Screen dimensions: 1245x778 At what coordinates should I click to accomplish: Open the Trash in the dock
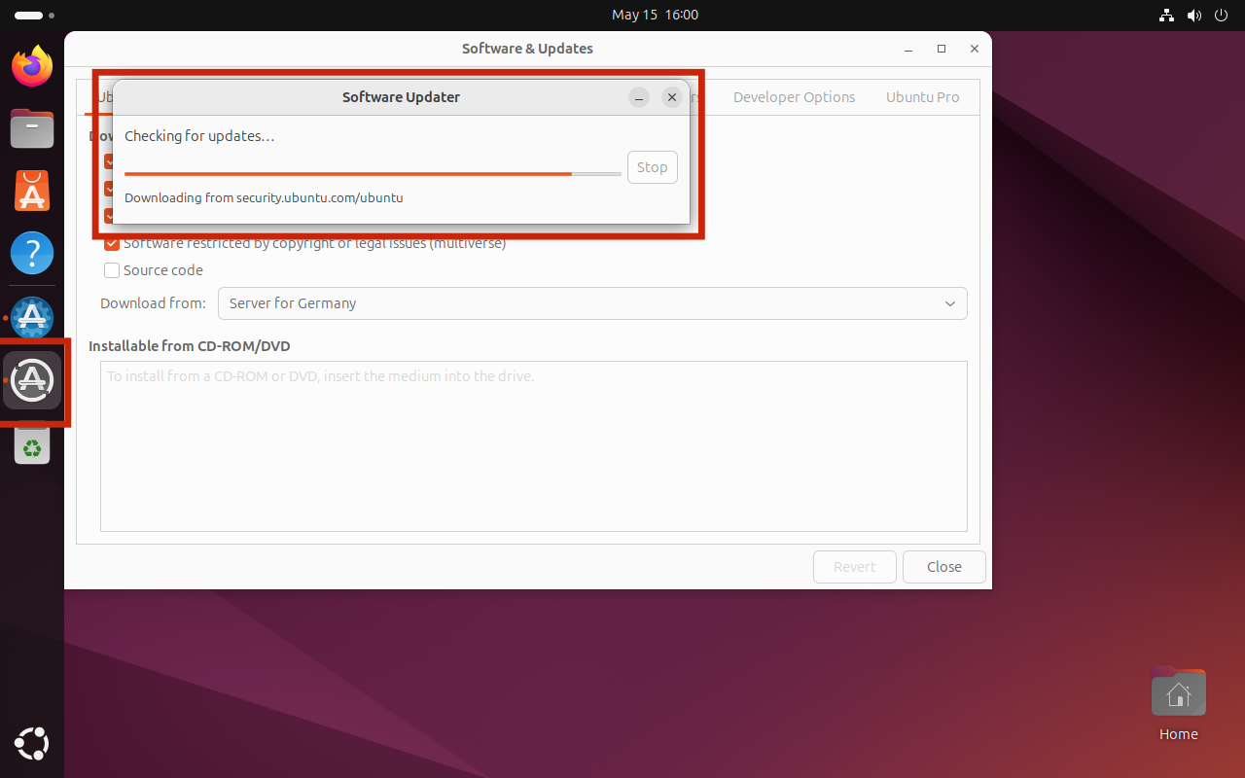[32, 445]
